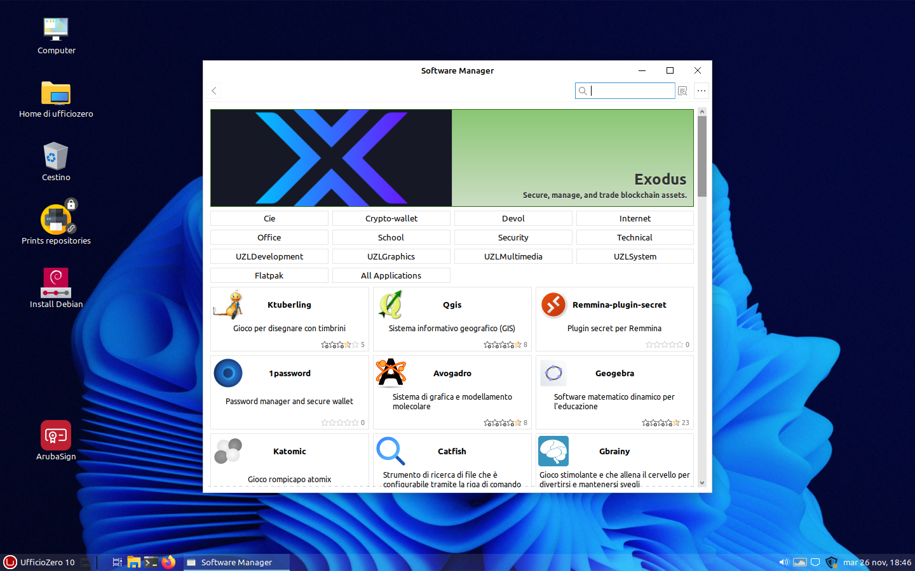Open the School category
This screenshot has height=571, width=915.
[x=391, y=237]
